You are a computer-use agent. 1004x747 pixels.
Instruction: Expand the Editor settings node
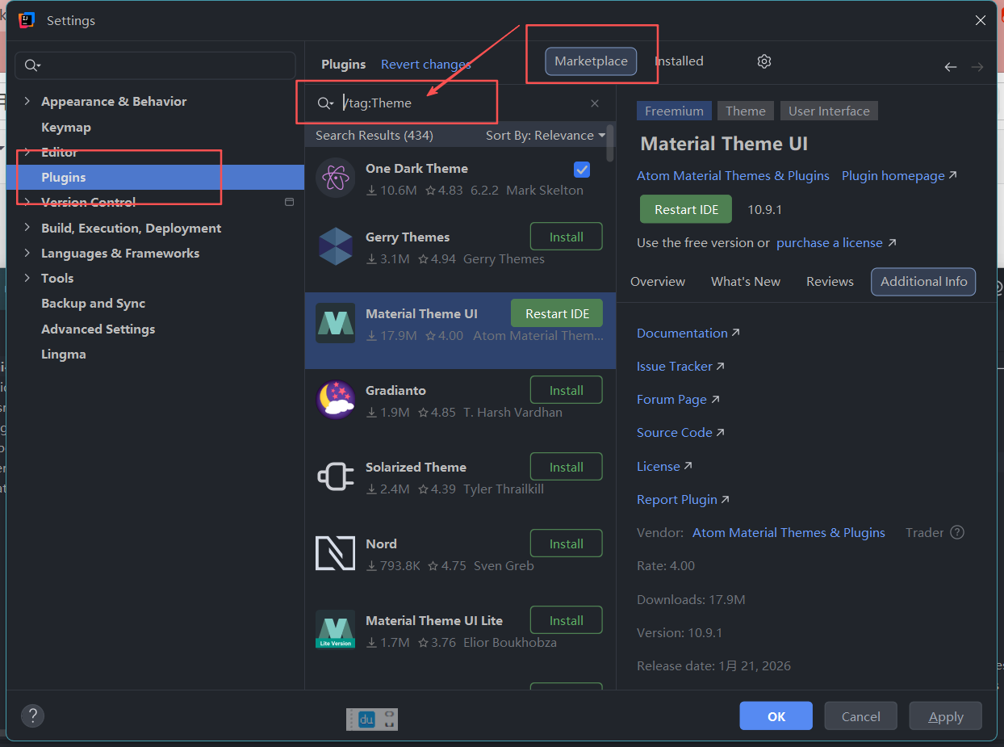(x=27, y=152)
